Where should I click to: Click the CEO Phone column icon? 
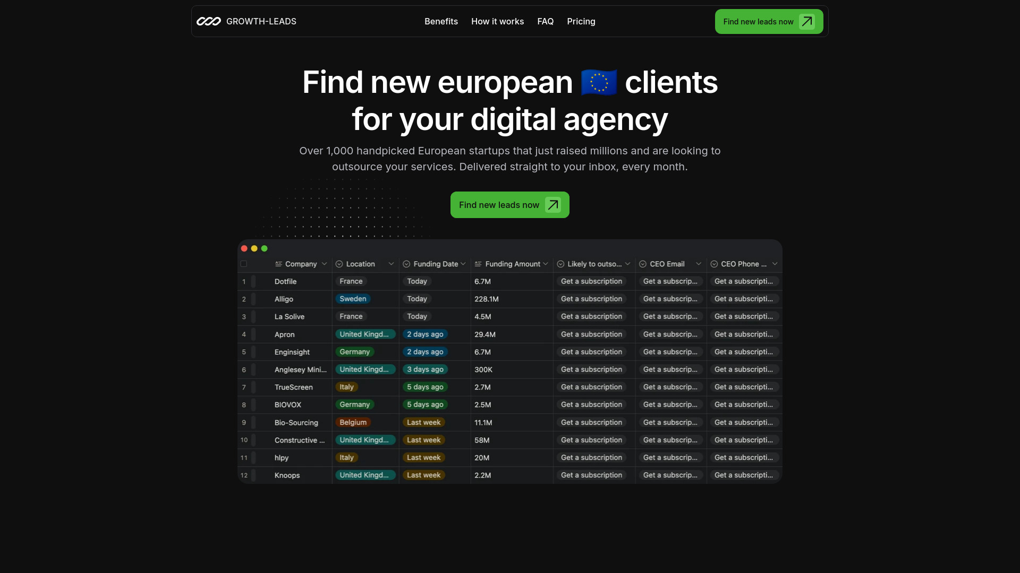tap(714, 264)
